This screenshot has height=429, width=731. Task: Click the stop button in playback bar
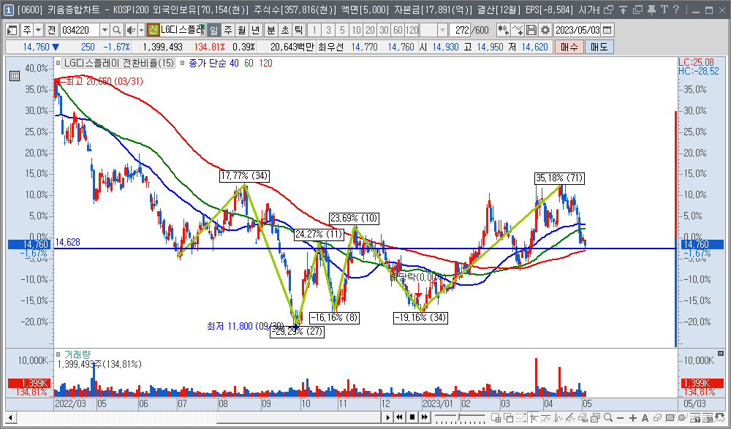412,417
